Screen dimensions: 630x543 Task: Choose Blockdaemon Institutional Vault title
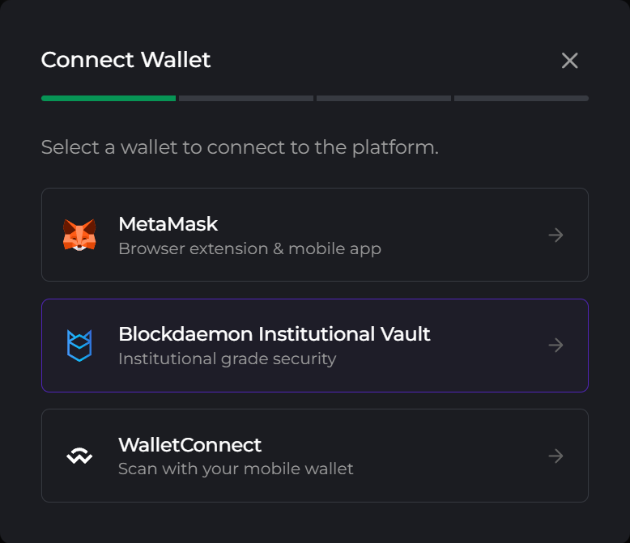pos(275,333)
